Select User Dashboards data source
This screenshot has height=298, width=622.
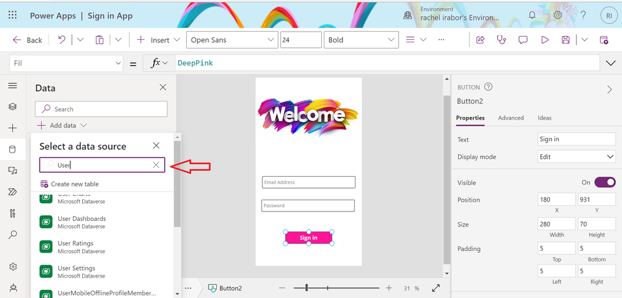pyautogui.click(x=102, y=222)
